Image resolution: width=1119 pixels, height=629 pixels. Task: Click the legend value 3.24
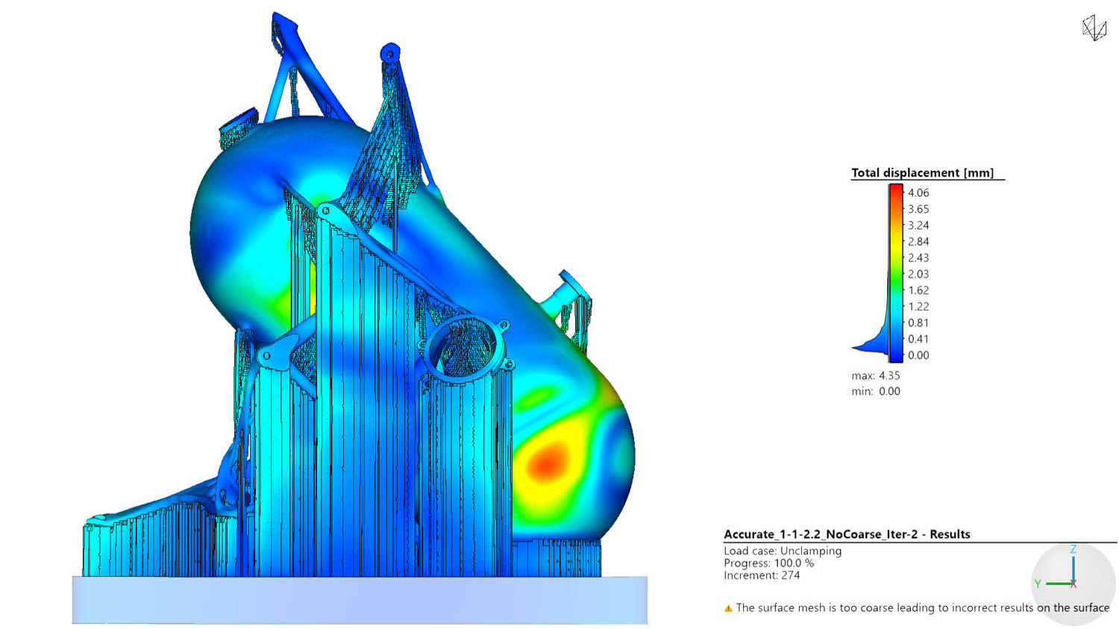point(918,225)
